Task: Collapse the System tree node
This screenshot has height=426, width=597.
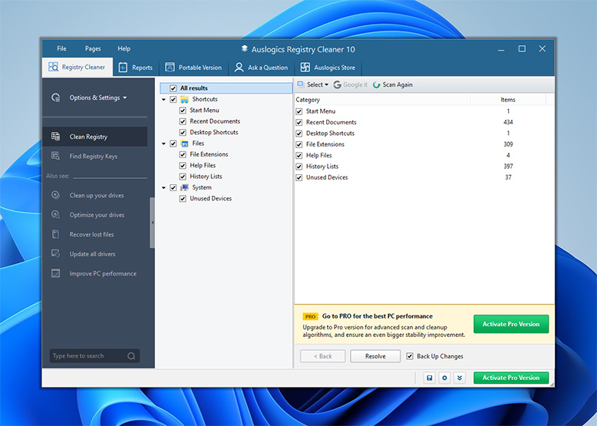Action: pyautogui.click(x=163, y=188)
